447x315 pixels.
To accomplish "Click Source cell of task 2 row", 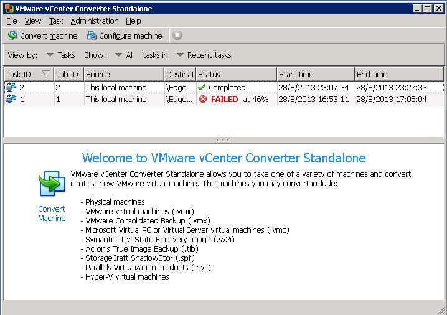I will pyautogui.click(x=124, y=87).
